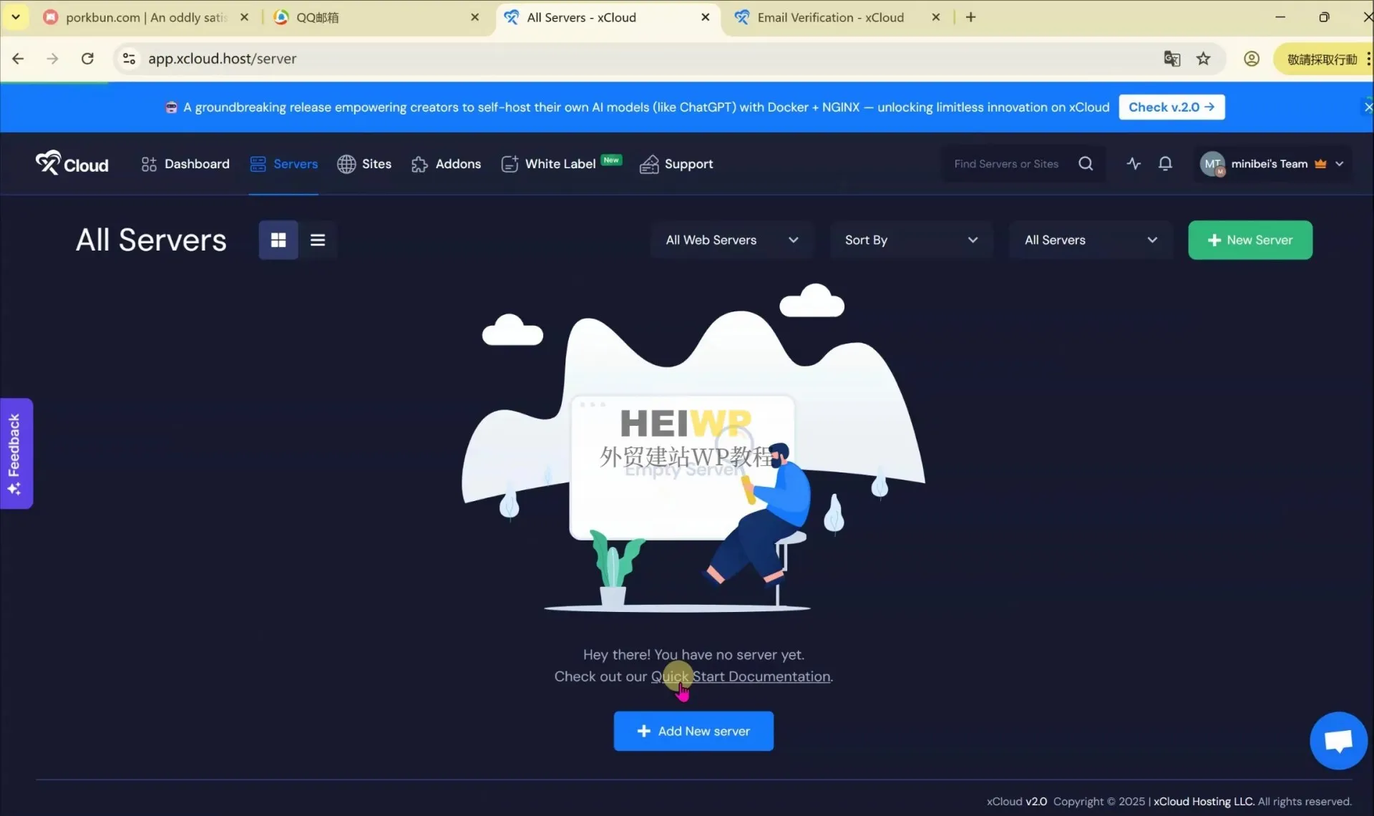Bookmark the page with the star
1374x816 pixels.
tap(1204, 59)
